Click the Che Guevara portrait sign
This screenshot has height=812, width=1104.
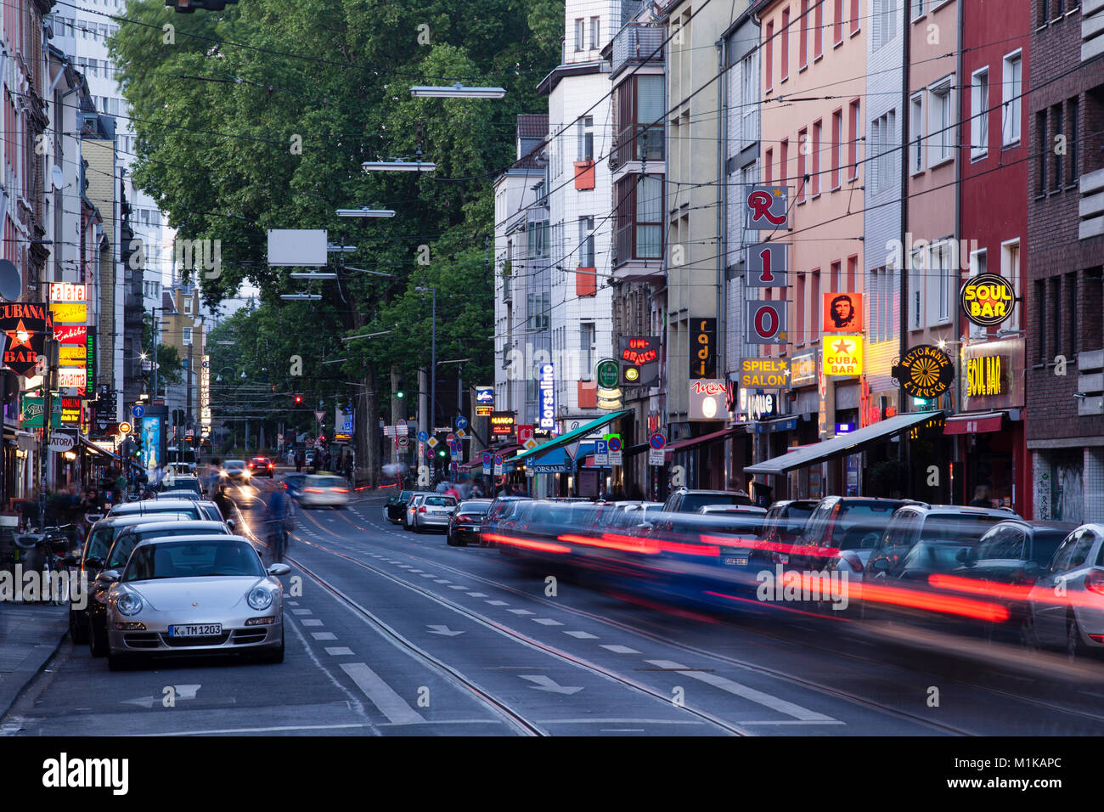(842, 313)
